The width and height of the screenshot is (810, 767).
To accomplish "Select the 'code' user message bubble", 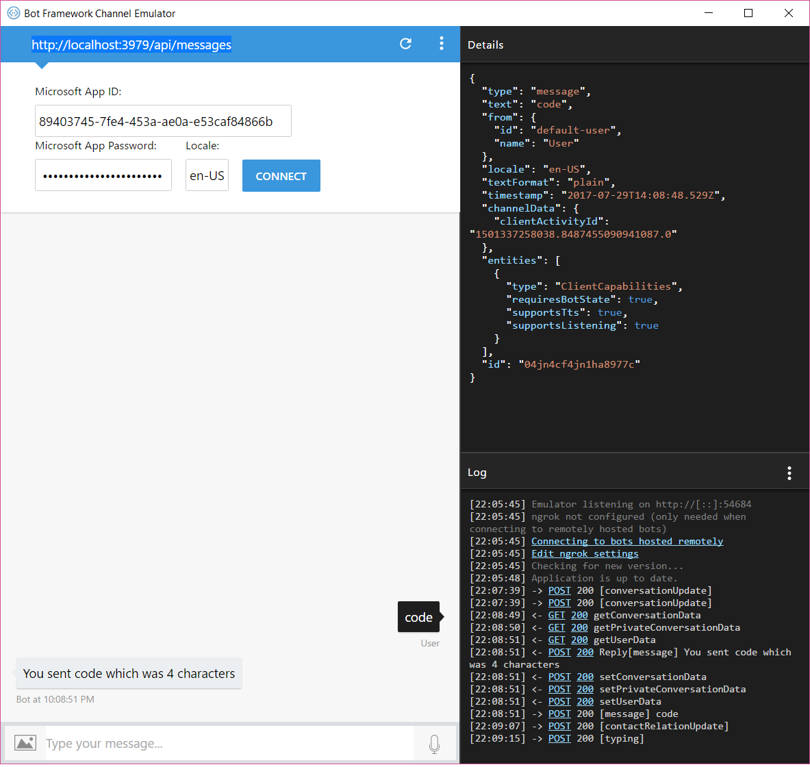I will click(x=418, y=616).
